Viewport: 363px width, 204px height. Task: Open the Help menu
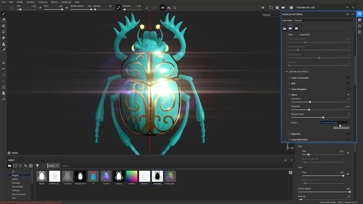pos(77,2)
